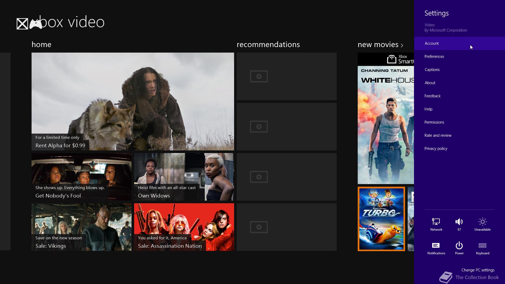The width and height of the screenshot is (505, 284).
Task: Click the home section heading
Action: click(x=41, y=44)
